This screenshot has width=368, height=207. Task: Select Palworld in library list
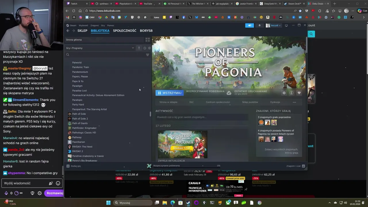tap(77, 62)
